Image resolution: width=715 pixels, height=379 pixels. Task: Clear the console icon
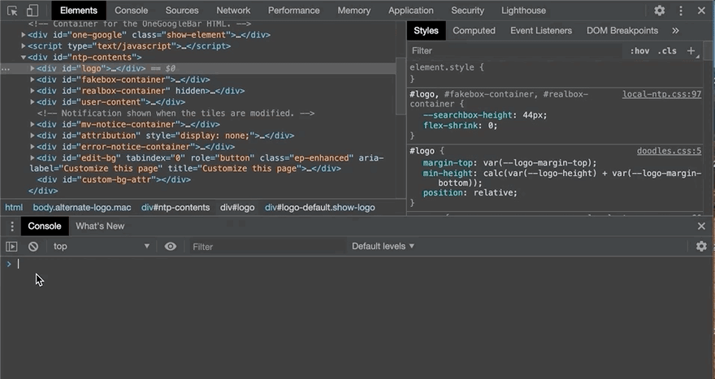pyautogui.click(x=33, y=247)
